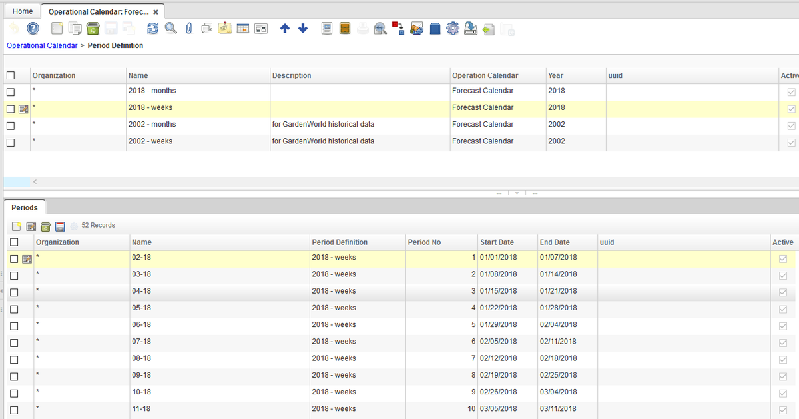Toggle select-all checkbox in Periods header

[x=14, y=243]
